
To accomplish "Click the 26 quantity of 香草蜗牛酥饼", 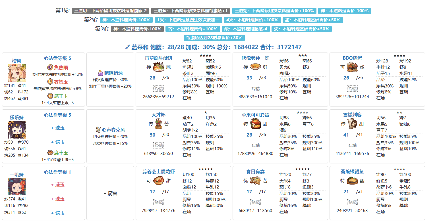I will pos(153,78).
